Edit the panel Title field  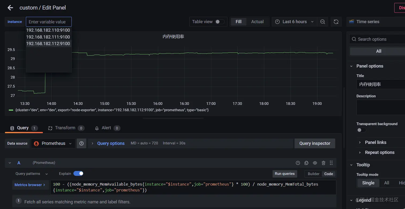[x=381, y=84]
